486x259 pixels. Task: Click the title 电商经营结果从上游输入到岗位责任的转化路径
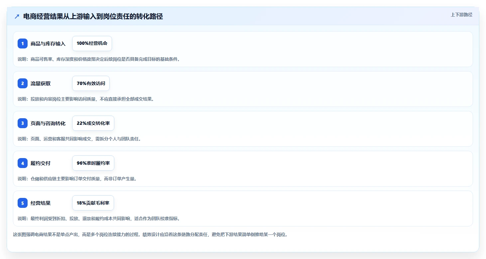tap(93, 17)
